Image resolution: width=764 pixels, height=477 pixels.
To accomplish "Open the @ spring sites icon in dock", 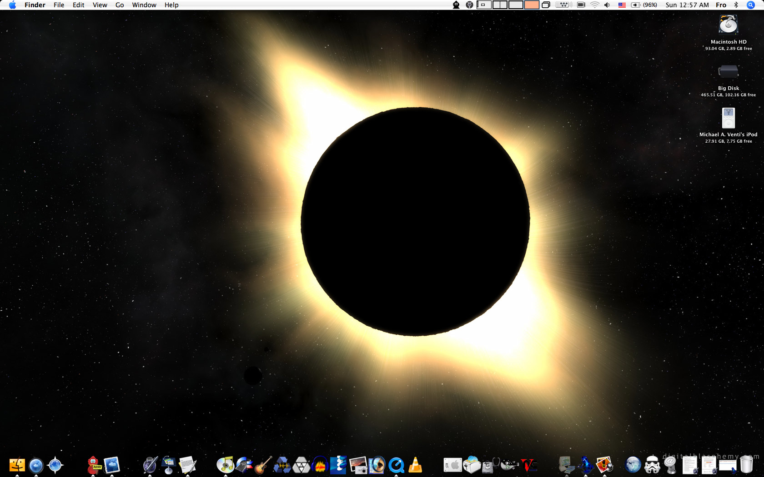I will pos(671,465).
